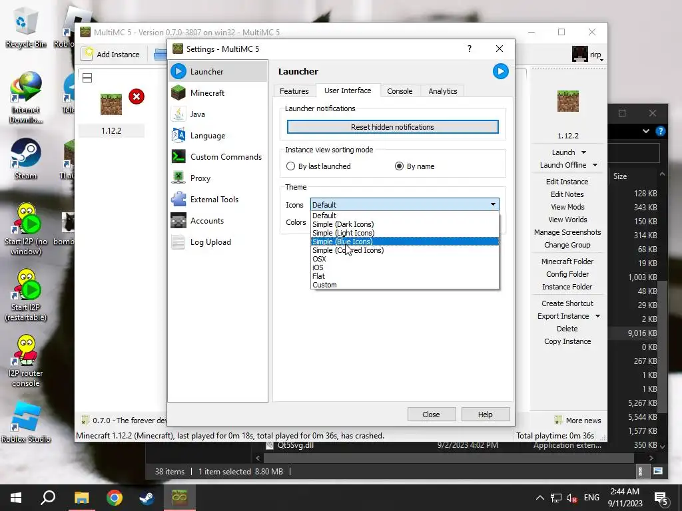
Task: Click the Start I2P (restartable) desktop icon
Action: (x=26, y=295)
